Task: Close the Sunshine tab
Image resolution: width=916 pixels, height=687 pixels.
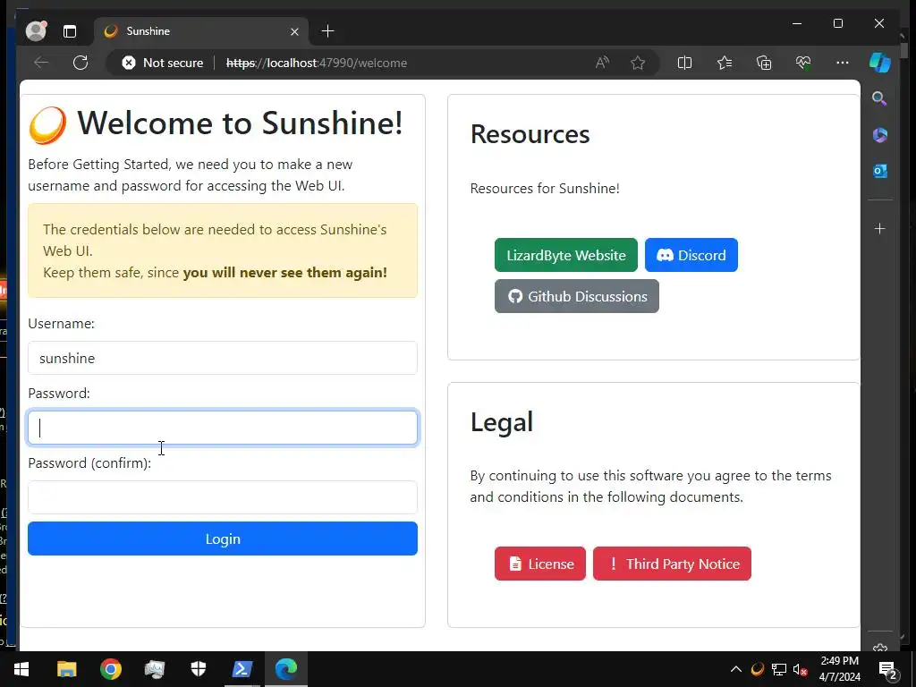Action: [294, 31]
